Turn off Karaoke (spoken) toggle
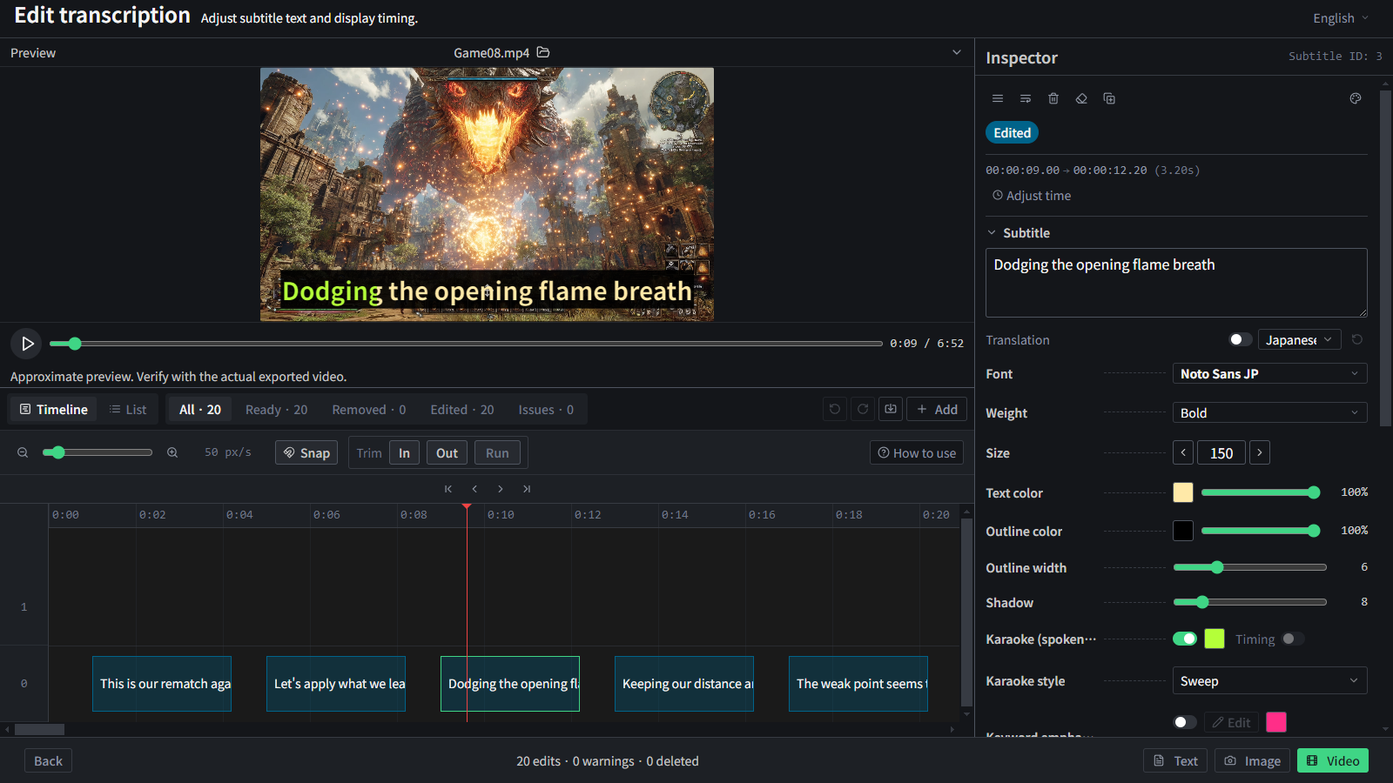 coord(1185,639)
